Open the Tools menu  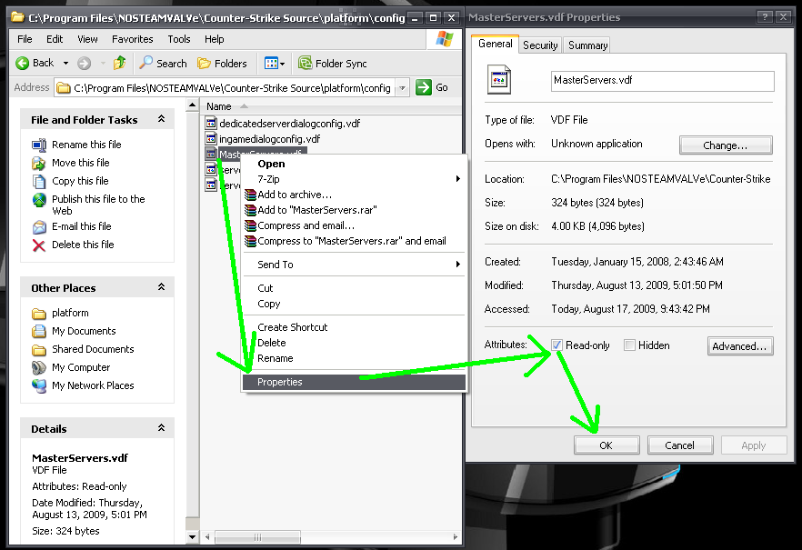click(x=179, y=39)
